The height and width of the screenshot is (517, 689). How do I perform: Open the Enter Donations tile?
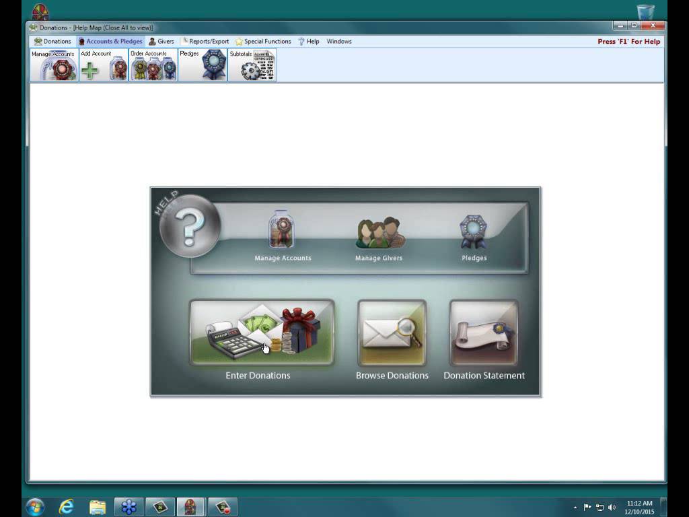[x=262, y=333]
